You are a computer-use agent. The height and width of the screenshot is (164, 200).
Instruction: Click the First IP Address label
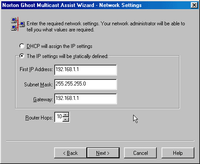pos(36,69)
